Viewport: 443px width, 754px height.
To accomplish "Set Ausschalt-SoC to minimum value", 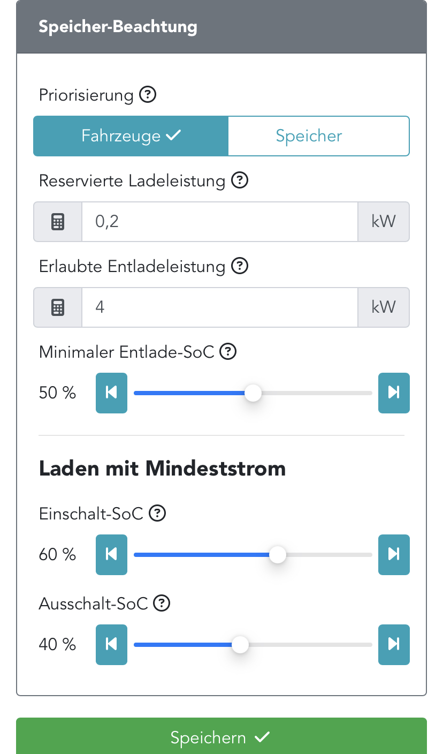I will click(x=111, y=645).
